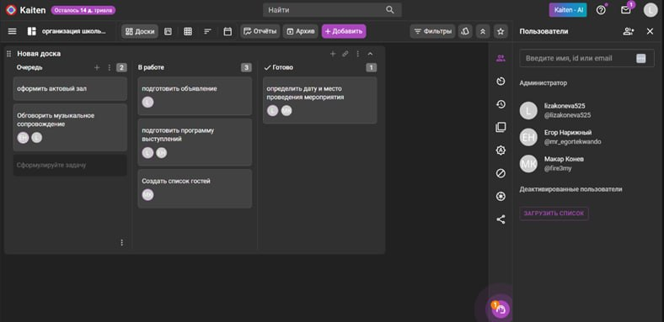Focus the Введите имя, id или email field
The width and height of the screenshot is (664, 322).
click(587, 58)
